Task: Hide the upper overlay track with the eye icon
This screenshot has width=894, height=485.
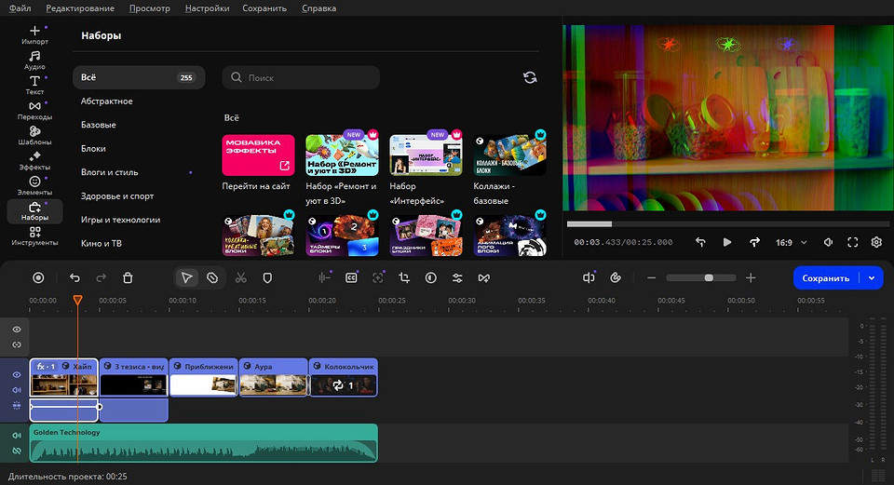Action: [17, 330]
